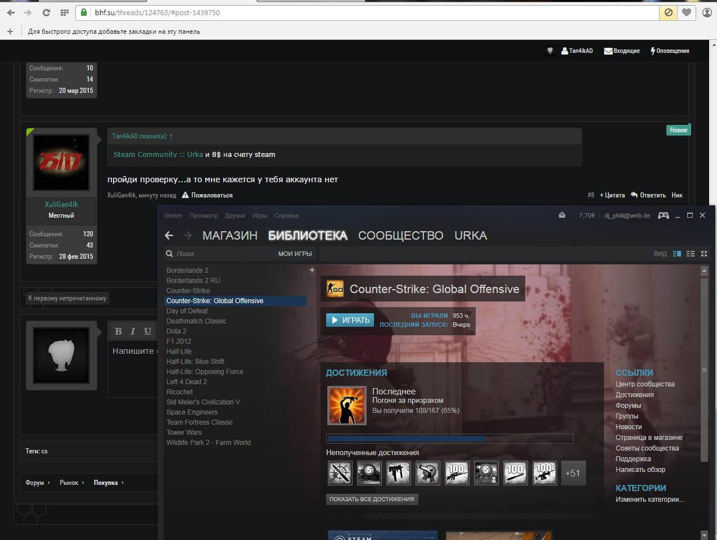The width and height of the screenshot is (717, 540).
Task: Open the Steam inbox envelope icon
Action: [562, 215]
